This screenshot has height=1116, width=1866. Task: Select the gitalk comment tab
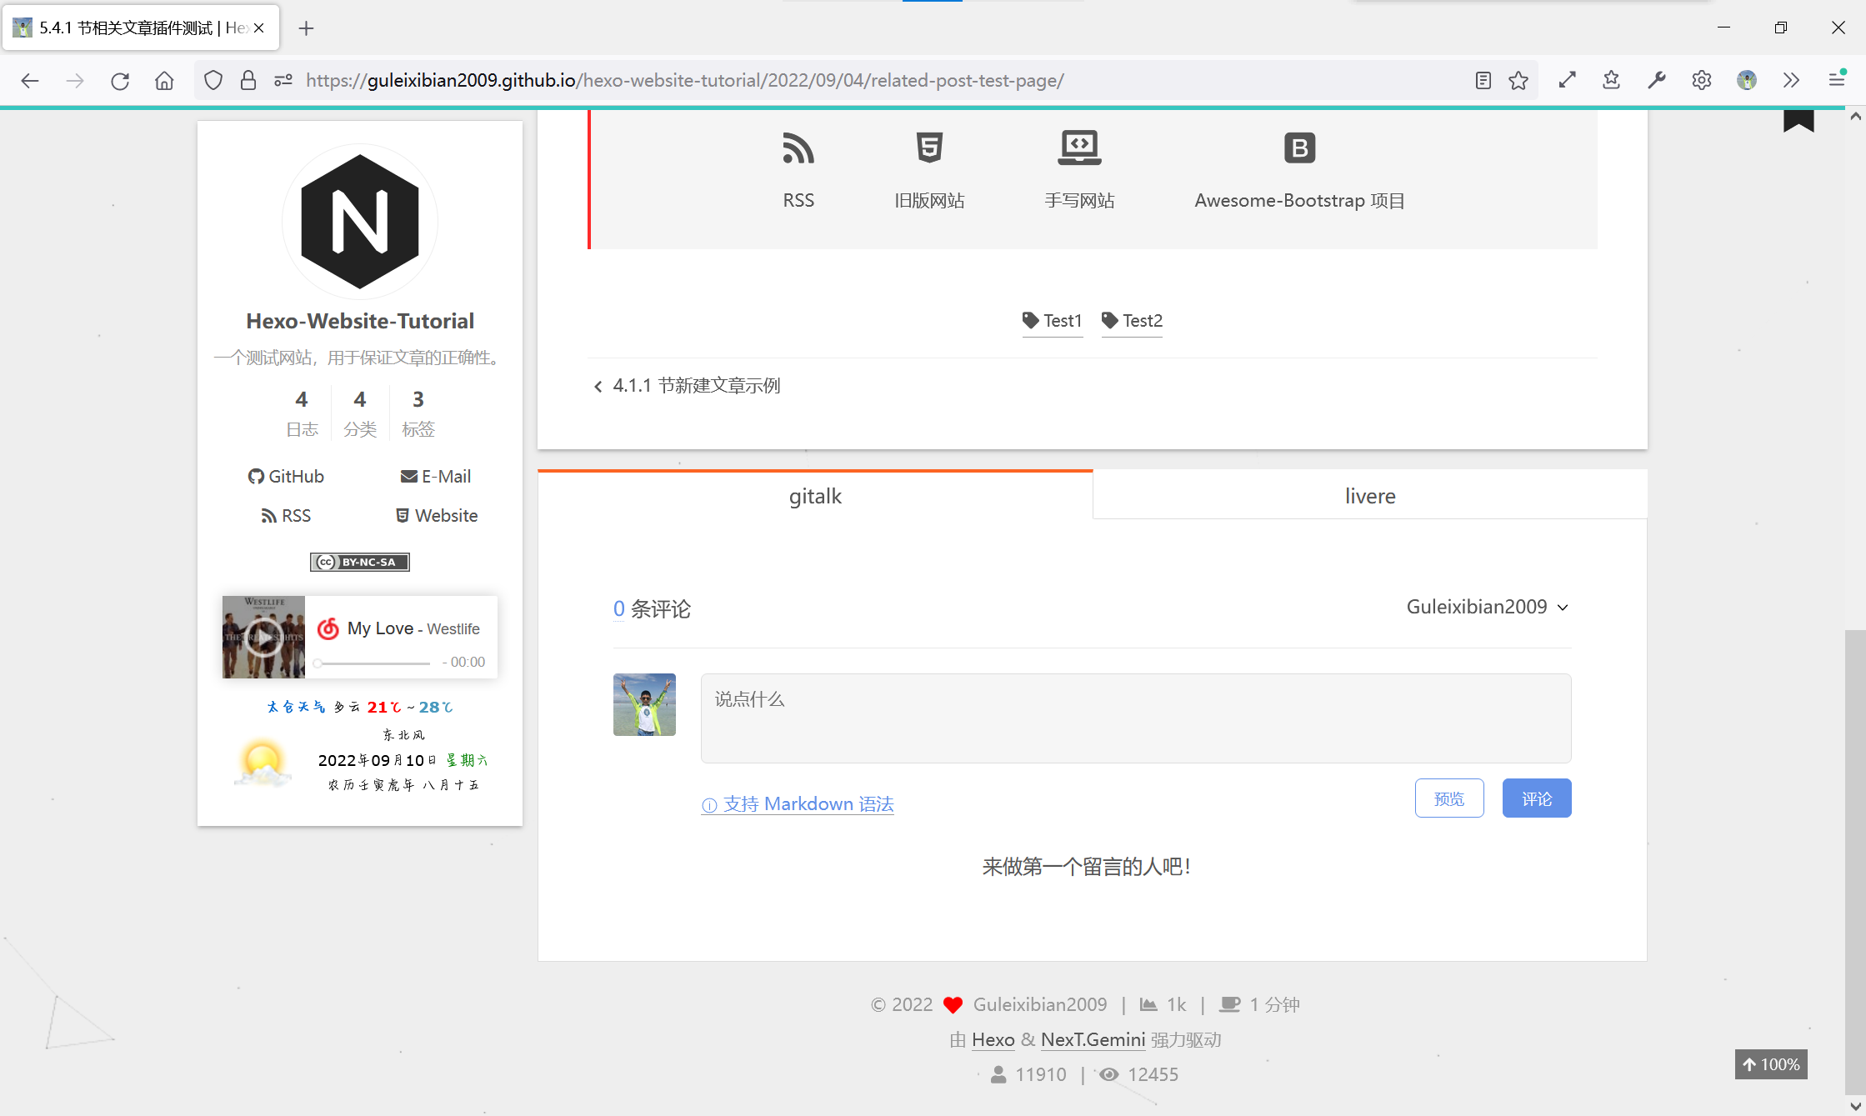[x=815, y=496]
